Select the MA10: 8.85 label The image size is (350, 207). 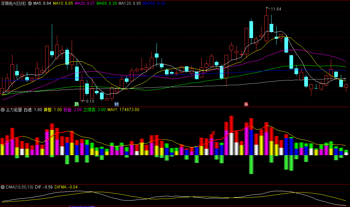point(63,3)
